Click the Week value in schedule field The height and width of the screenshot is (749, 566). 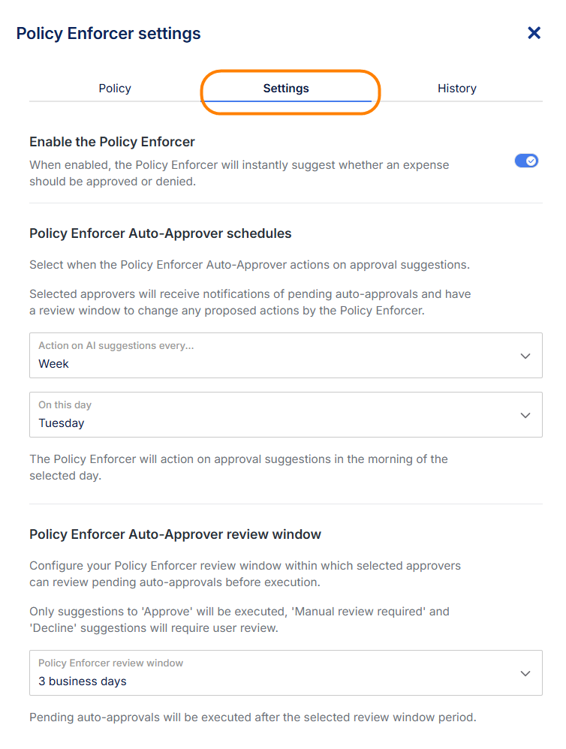(x=53, y=364)
